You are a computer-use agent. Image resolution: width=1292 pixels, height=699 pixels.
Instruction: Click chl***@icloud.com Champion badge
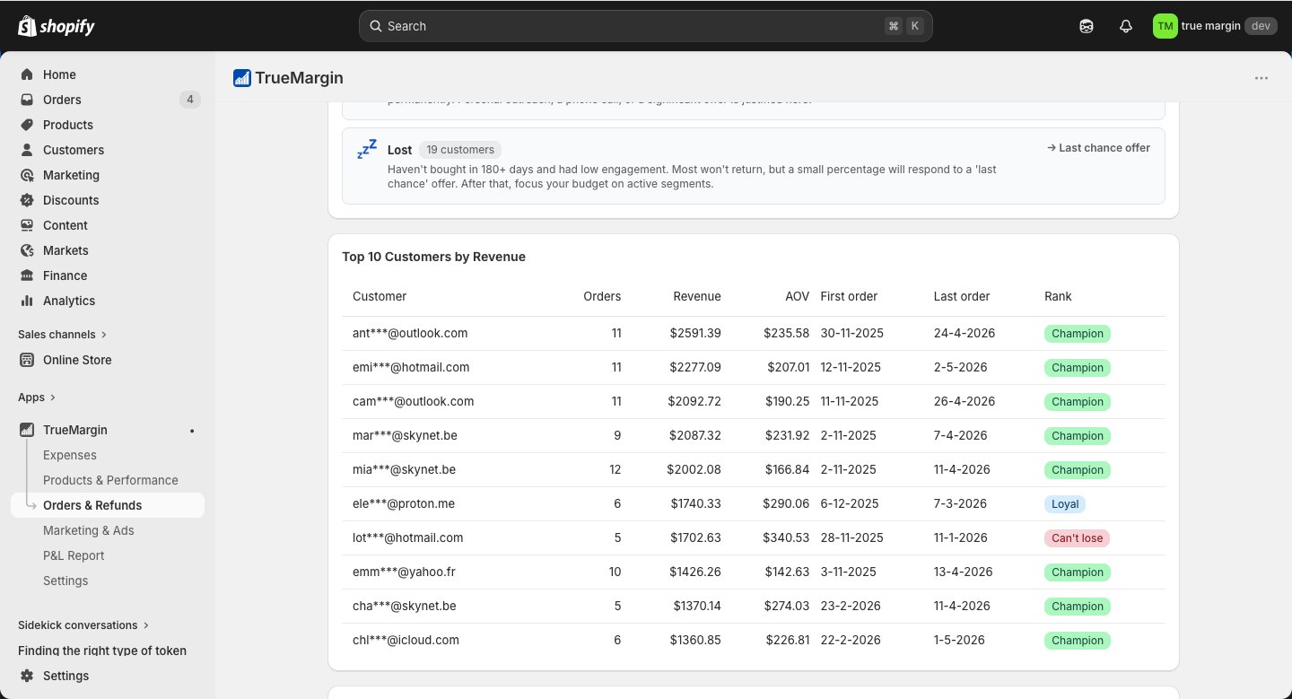click(1078, 641)
